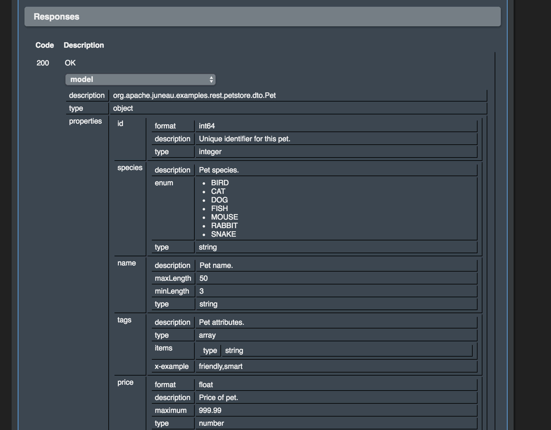Image resolution: width=551 pixels, height=430 pixels.
Task: Click the MOUSE enum value
Action: [224, 217]
